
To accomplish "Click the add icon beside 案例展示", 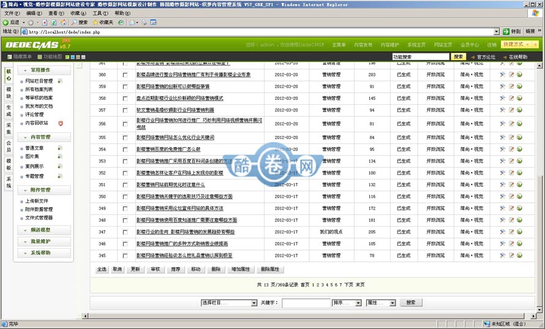I will pos(60,166).
